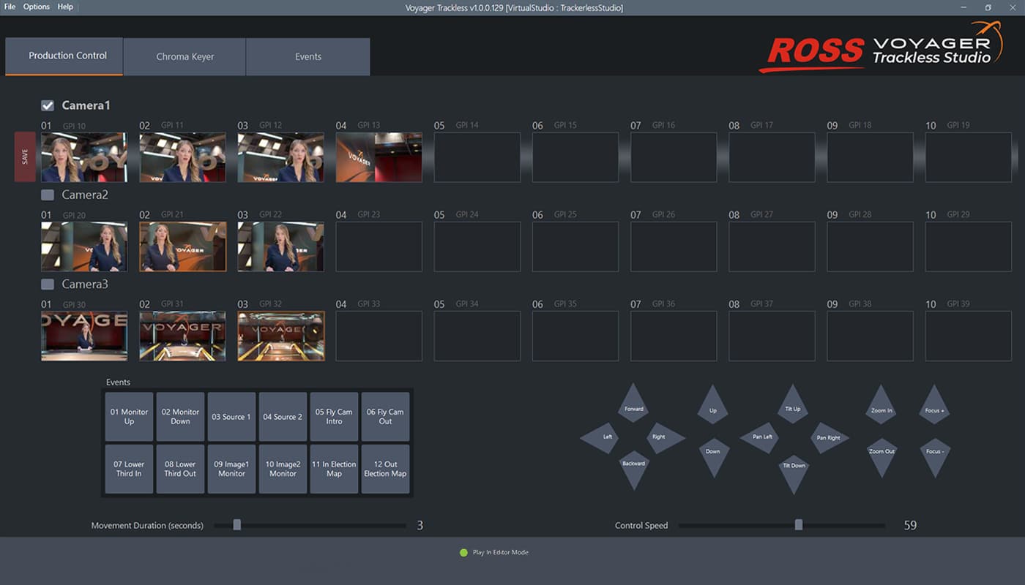
Task: Click the Forward movement arrow
Action: (633, 405)
